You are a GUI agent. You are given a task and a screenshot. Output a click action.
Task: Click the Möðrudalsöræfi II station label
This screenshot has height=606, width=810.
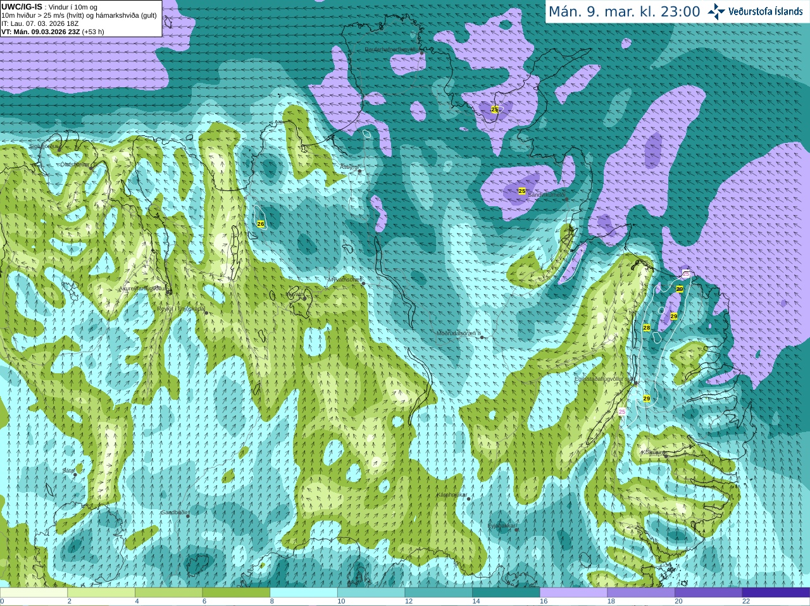[459, 333]
